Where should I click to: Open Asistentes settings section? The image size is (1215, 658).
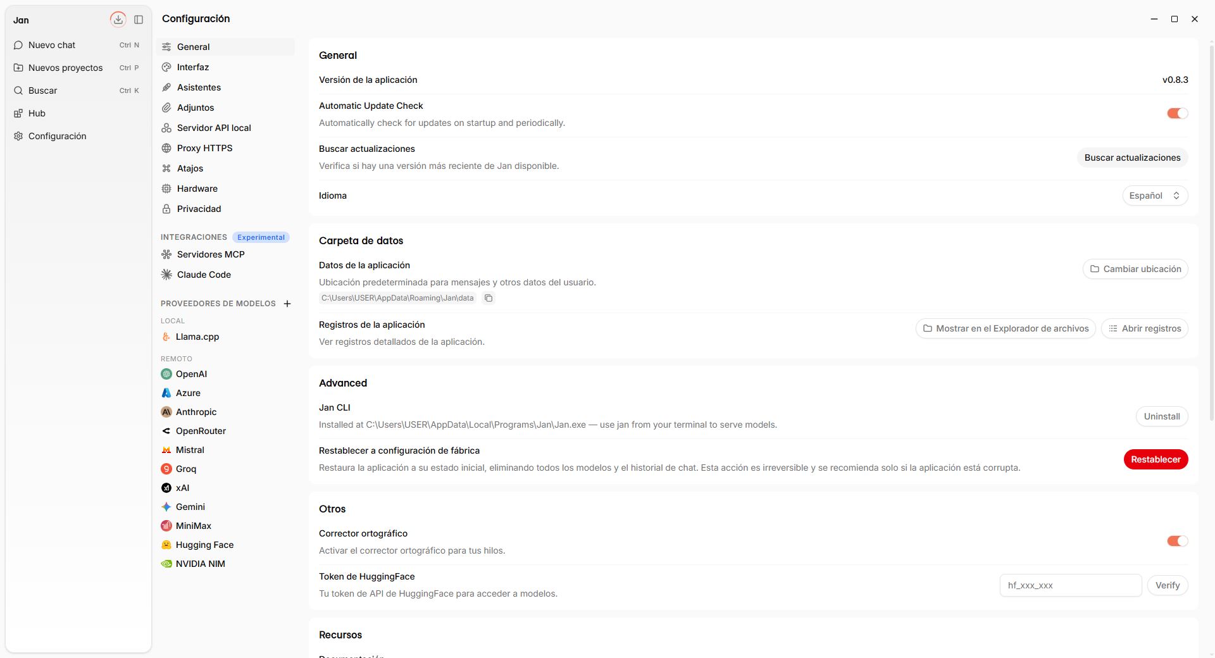coord(225,87)
